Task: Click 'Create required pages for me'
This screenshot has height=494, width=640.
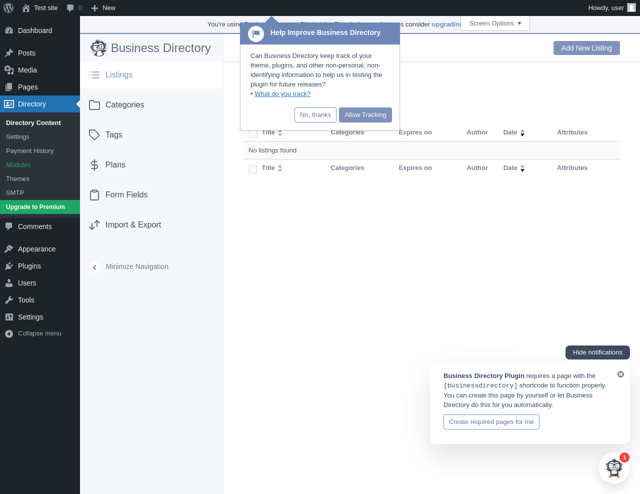Action: pos(491,422)
